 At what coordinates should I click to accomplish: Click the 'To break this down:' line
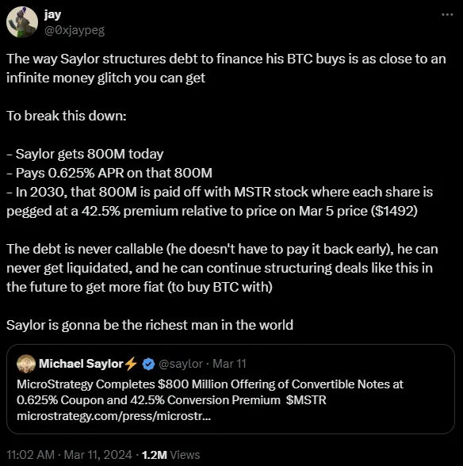coord(67,116)
